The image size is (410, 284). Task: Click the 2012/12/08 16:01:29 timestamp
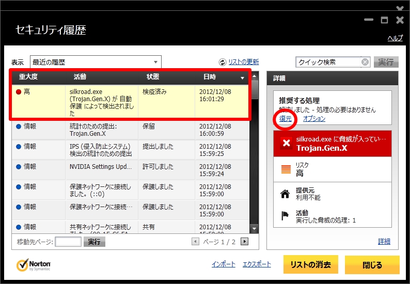[x=215, y=96]
